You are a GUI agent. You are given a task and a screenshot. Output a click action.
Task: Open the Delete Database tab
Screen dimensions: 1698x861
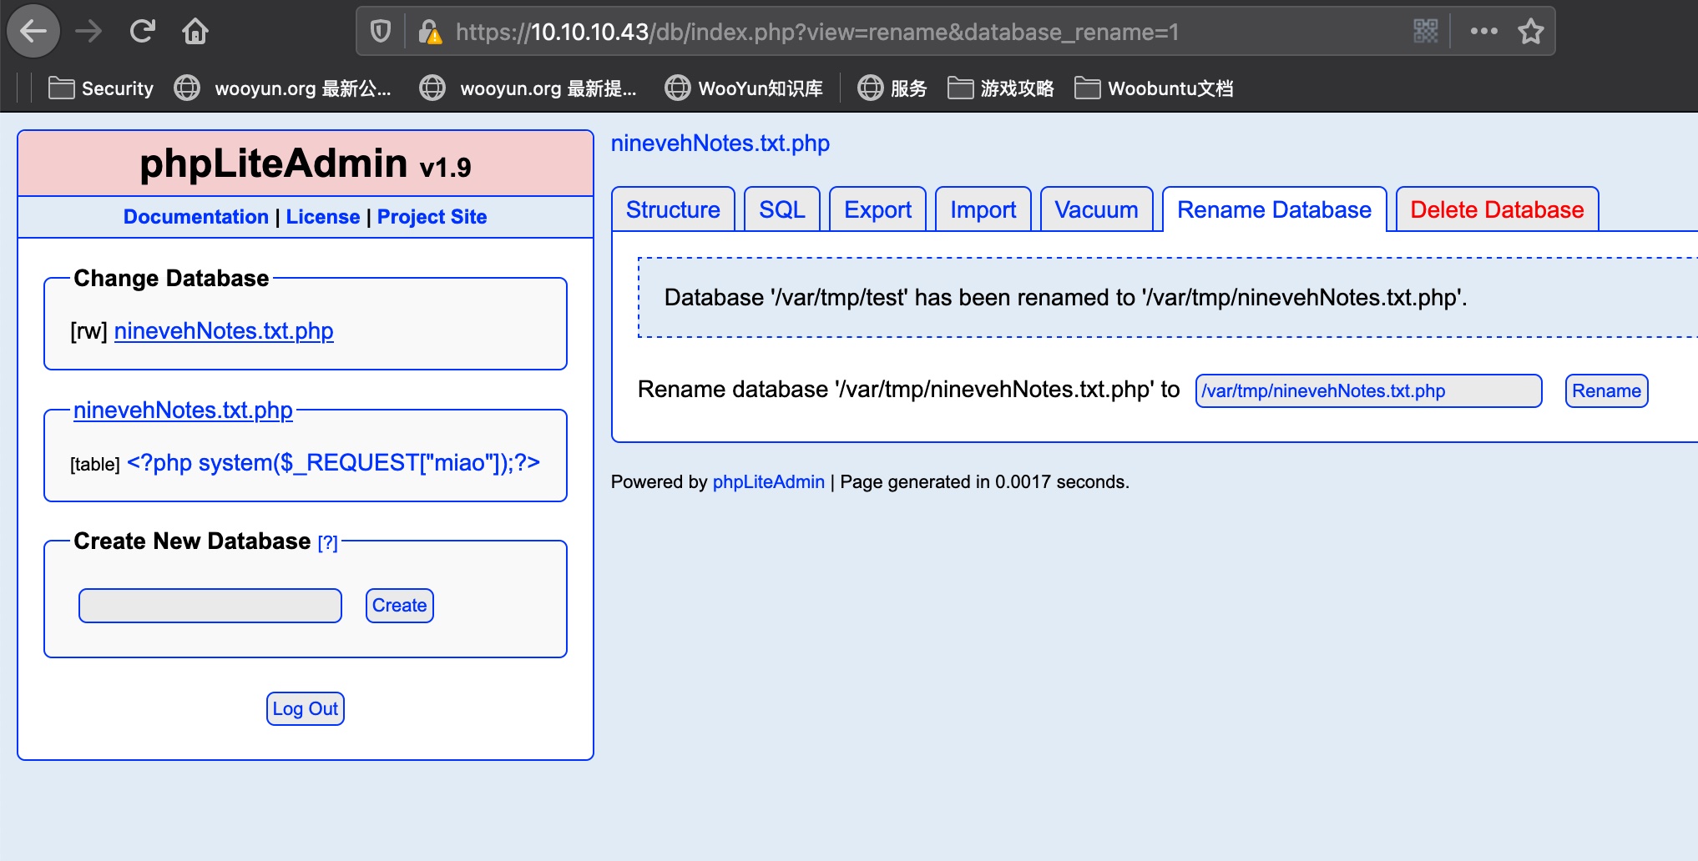1497,209
